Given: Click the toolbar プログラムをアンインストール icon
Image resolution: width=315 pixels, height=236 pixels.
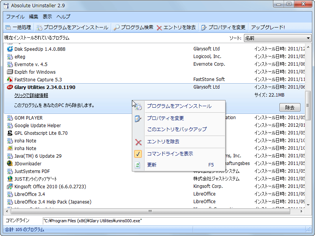Looking at the screenshot, I should pyautogui.click(x=39, y=27).
